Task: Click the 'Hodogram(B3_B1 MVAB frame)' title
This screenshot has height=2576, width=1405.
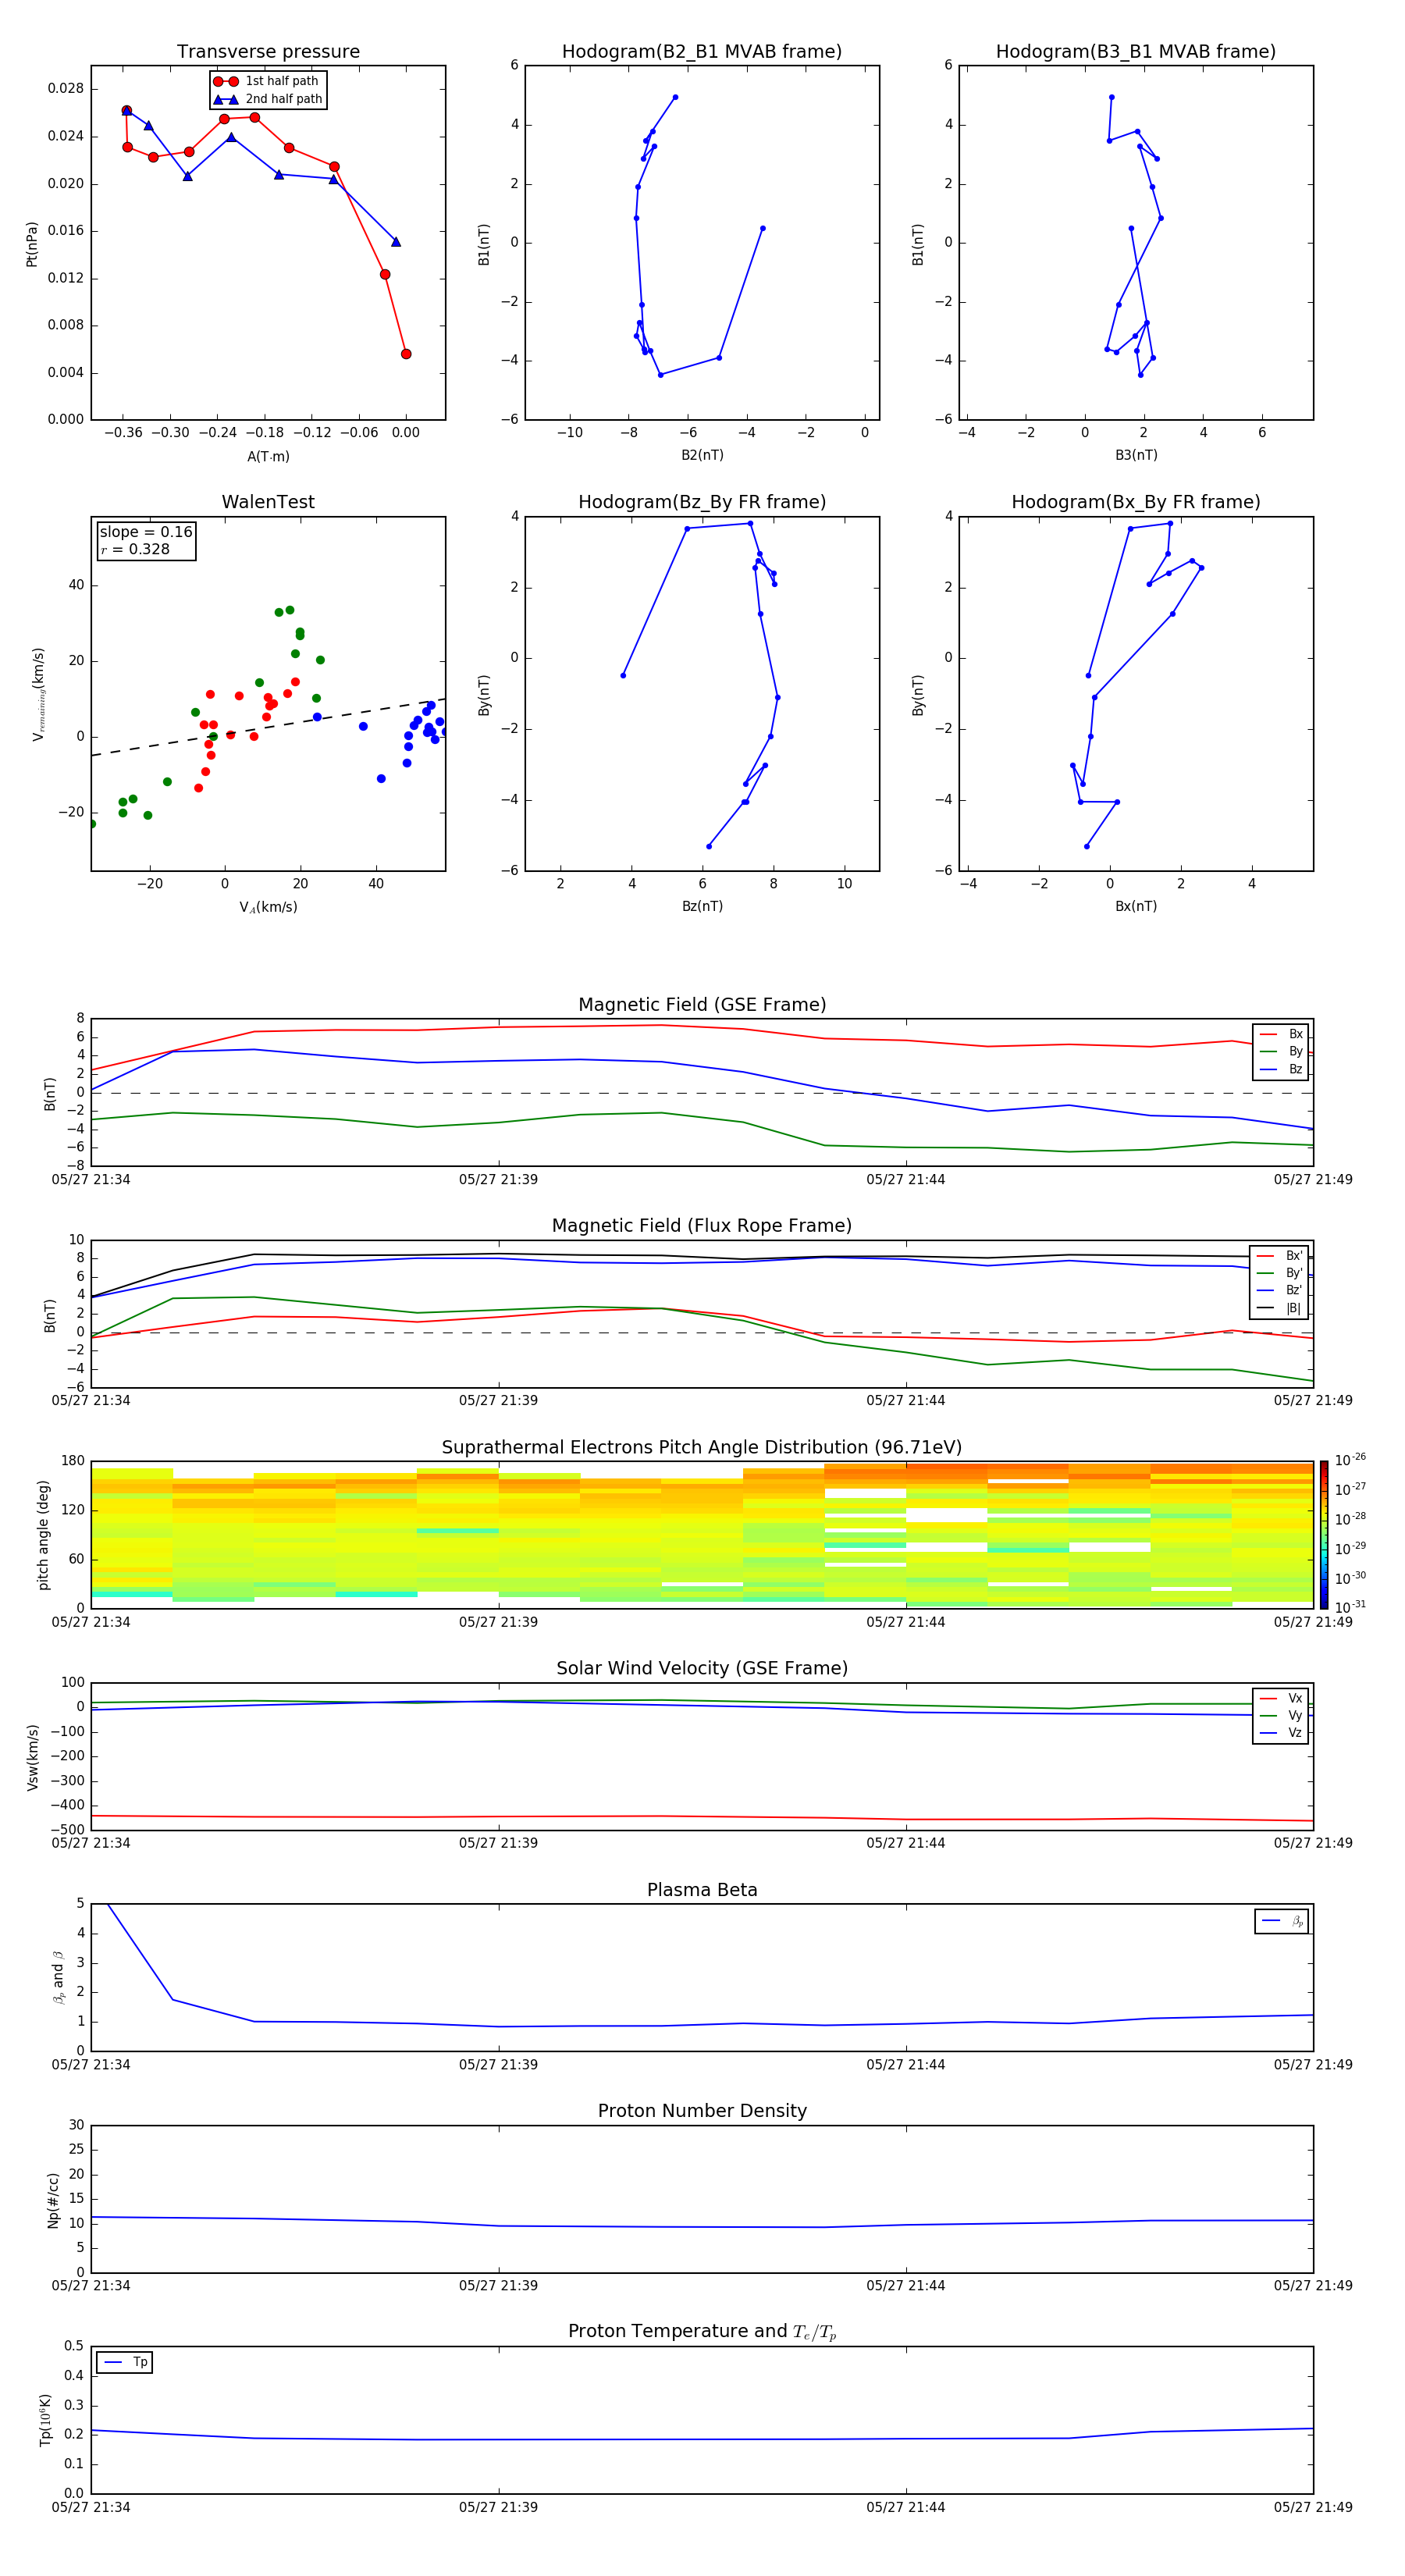Action: click(x=1136, y=52)
